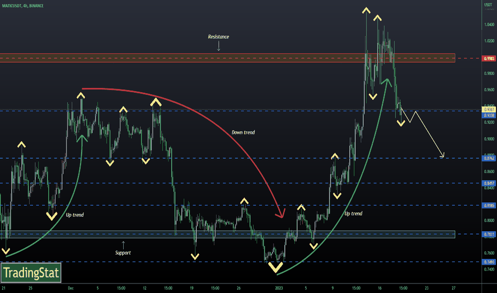Click the 21 date on time axis
This screenshot has width=497, height=293.
(x=4, y=288)
